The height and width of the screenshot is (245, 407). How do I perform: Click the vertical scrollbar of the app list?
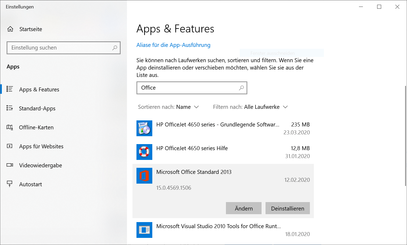tap(405, 136)
